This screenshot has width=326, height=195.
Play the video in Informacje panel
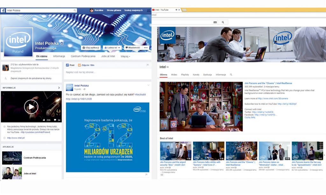(x=31, y=107)
